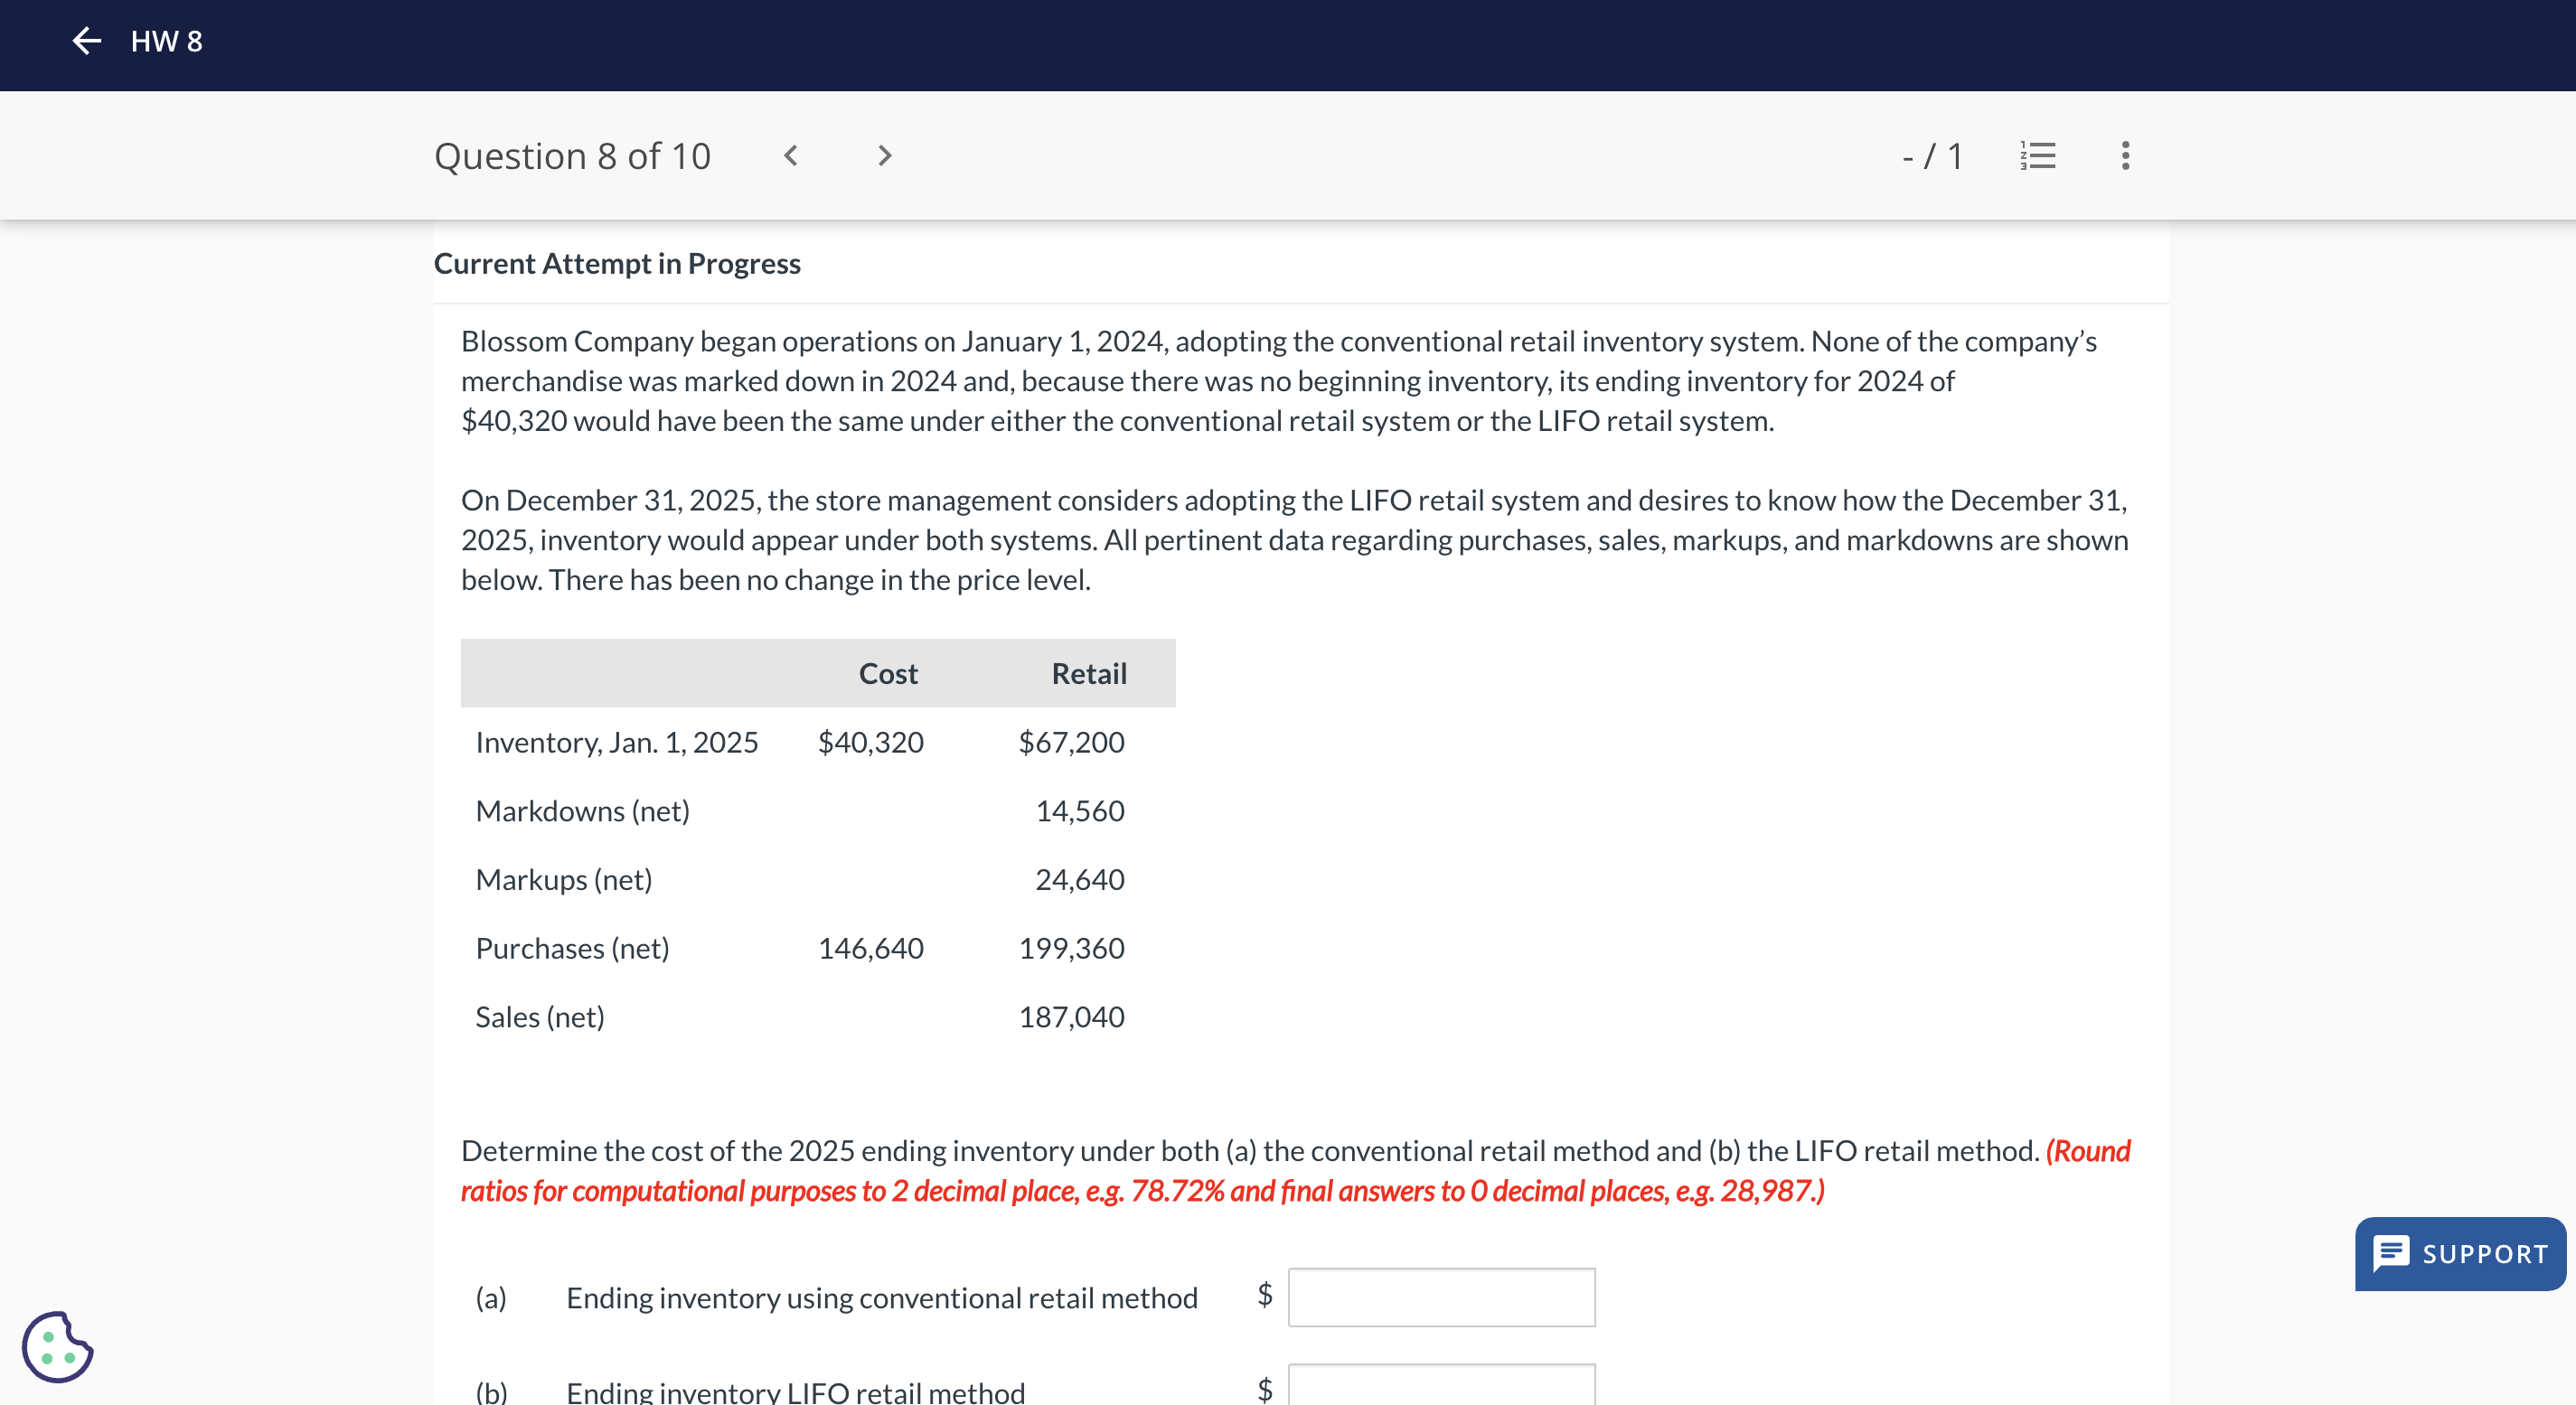Click the Sales (net) retail value 187,040
2576x1405 pixels.
click(x=1071, y=1016)
